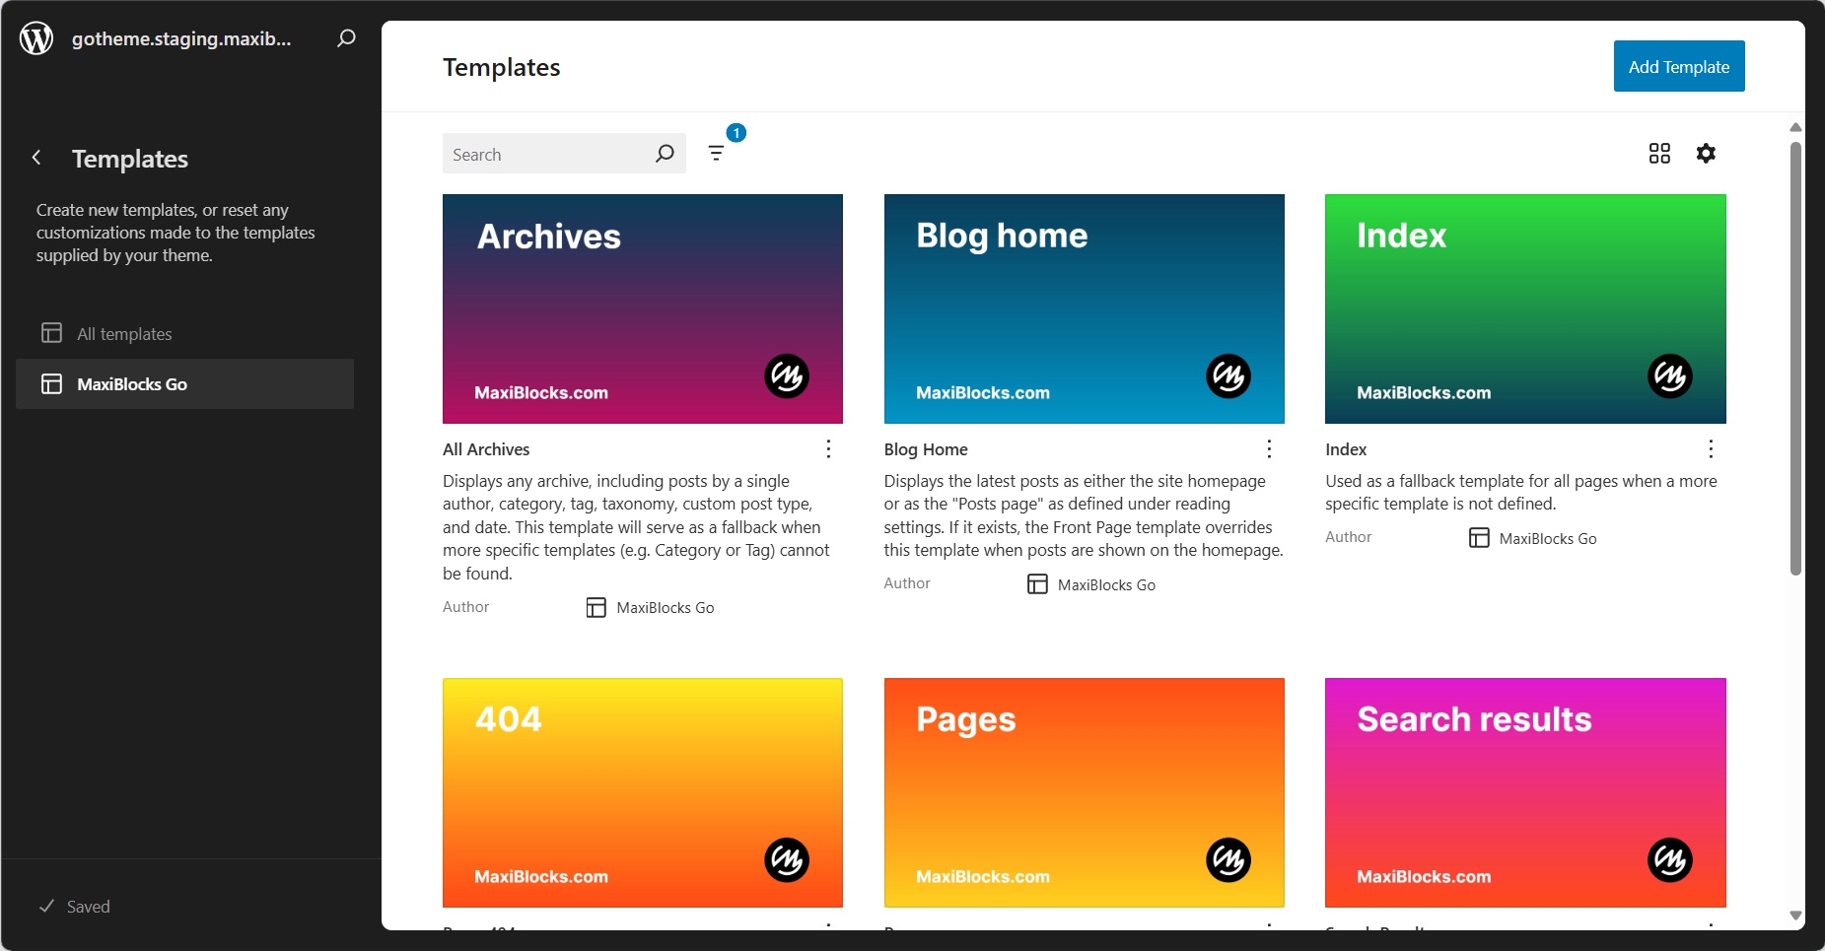1825x951 pixels.
Task: Open the Pages template thumbnail
Action: [1084, 792]
